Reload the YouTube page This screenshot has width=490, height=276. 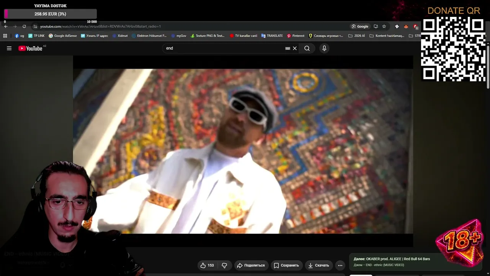24,26
